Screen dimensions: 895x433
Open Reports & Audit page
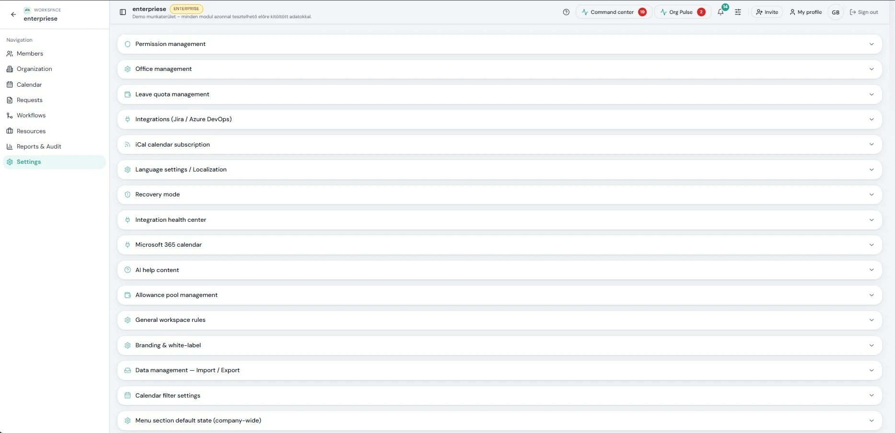(x=54, y=147)
